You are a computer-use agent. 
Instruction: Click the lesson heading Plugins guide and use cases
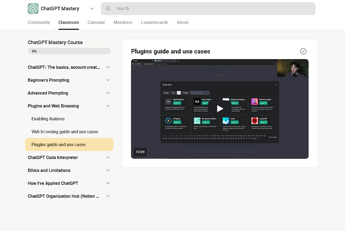[171, 51]
